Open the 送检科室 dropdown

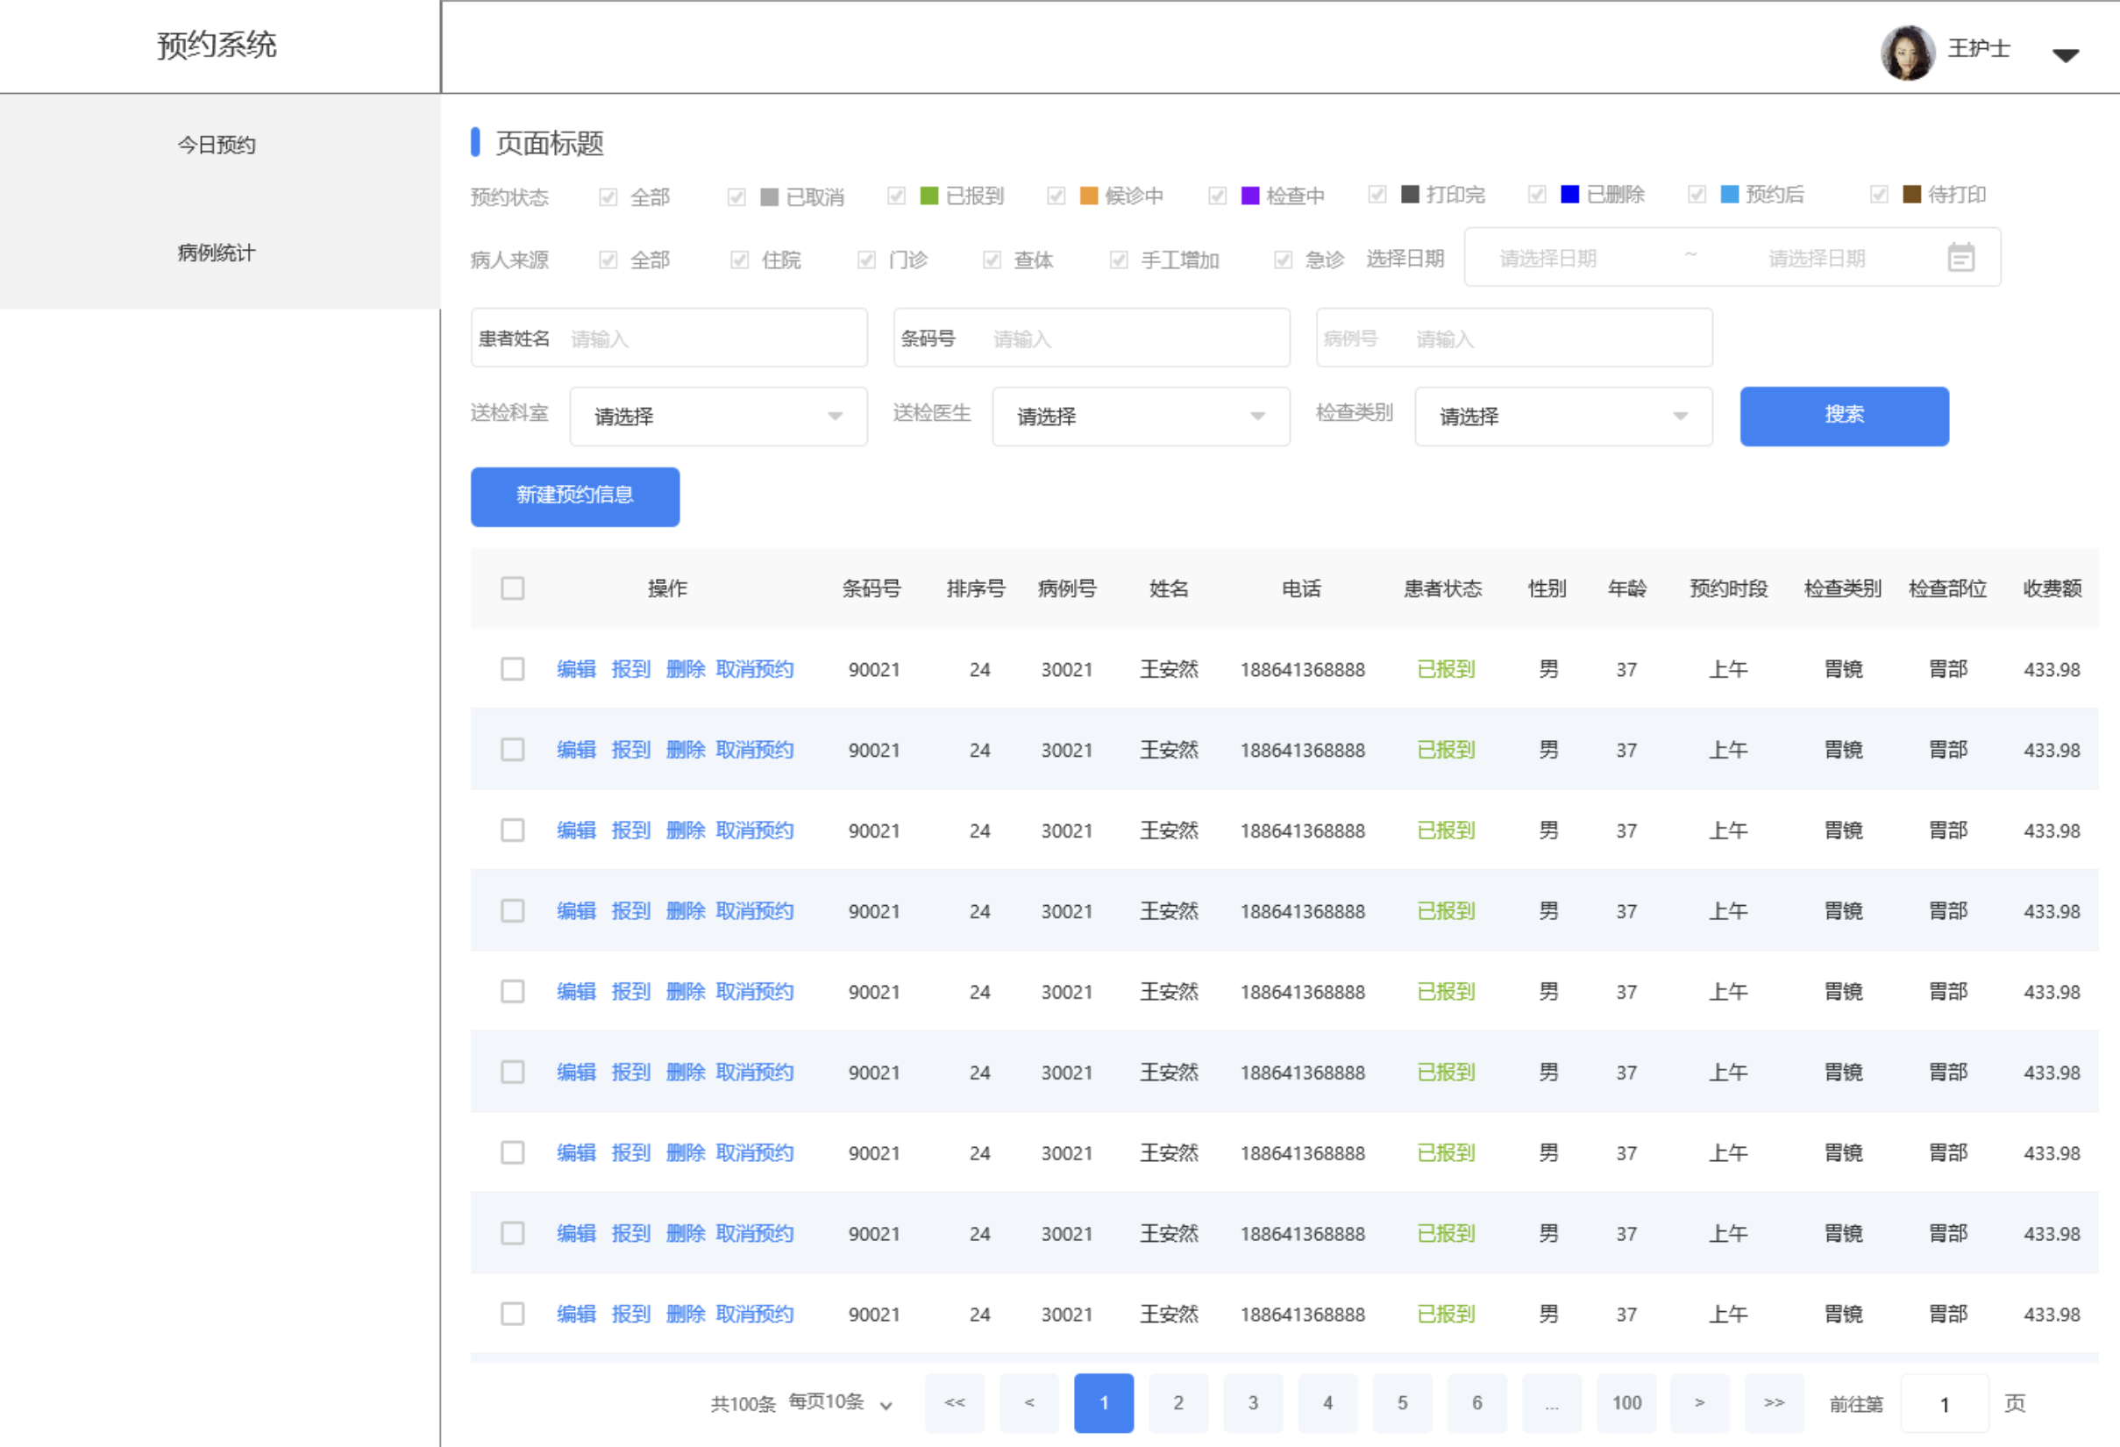tap(718, 416)
